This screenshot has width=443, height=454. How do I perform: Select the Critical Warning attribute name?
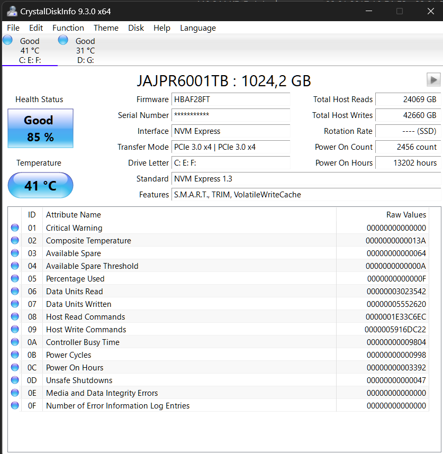74,228
